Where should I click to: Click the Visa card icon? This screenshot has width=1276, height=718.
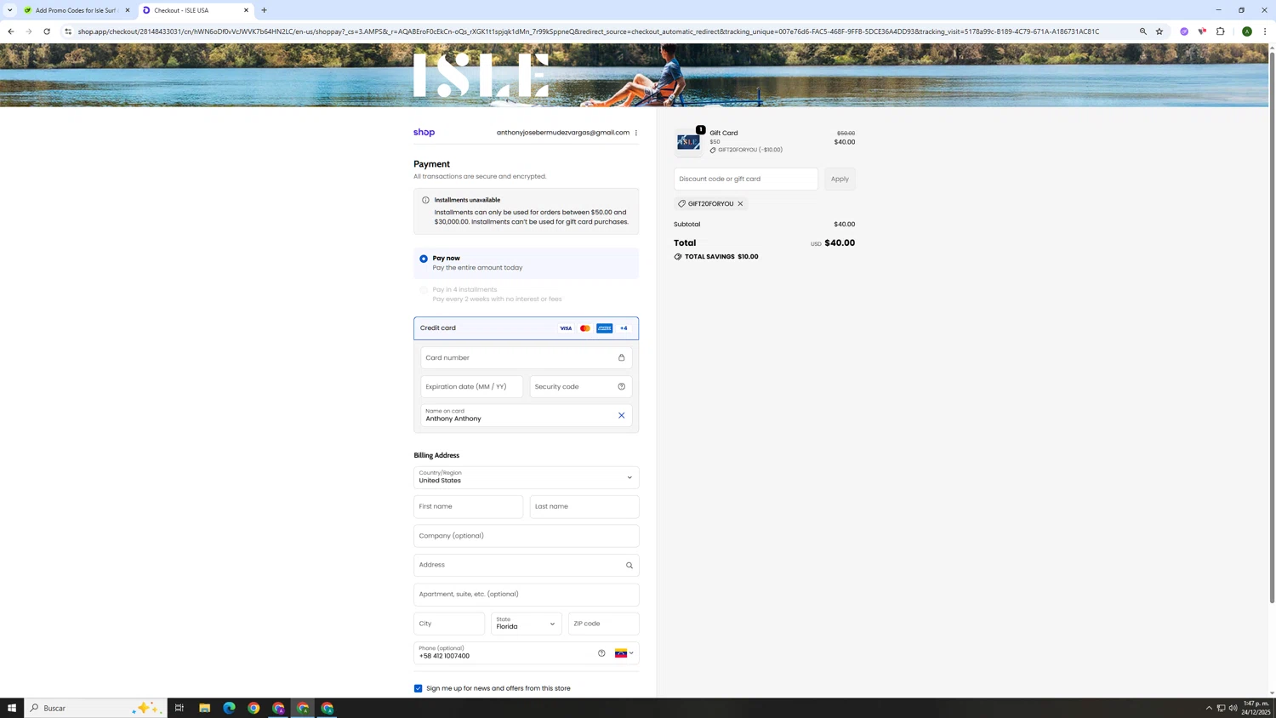coord(566,328)
